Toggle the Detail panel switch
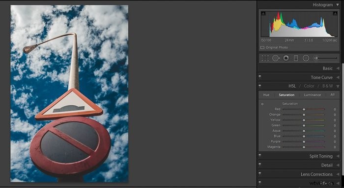Viewport: 344px width, 188px height. coord(260,165)
